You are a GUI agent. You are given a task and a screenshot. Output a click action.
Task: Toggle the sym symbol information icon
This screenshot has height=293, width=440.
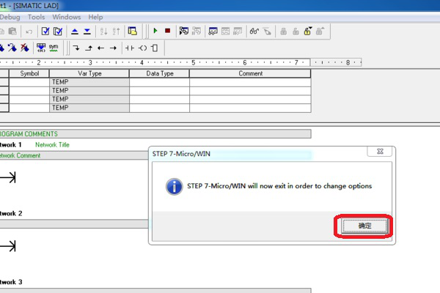click(54, 48)
